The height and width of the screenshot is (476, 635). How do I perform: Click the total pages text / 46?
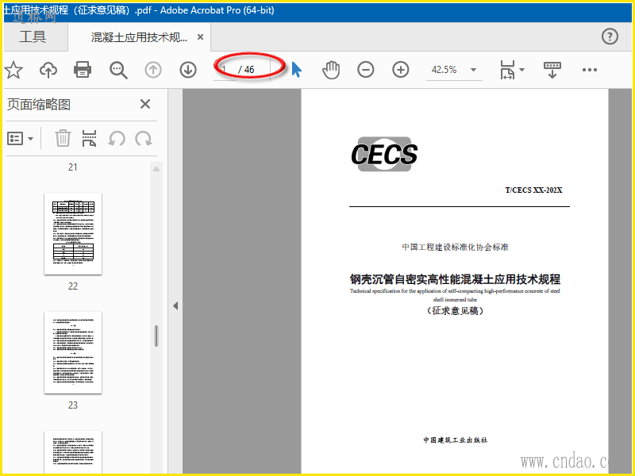(x=246, y=70)
